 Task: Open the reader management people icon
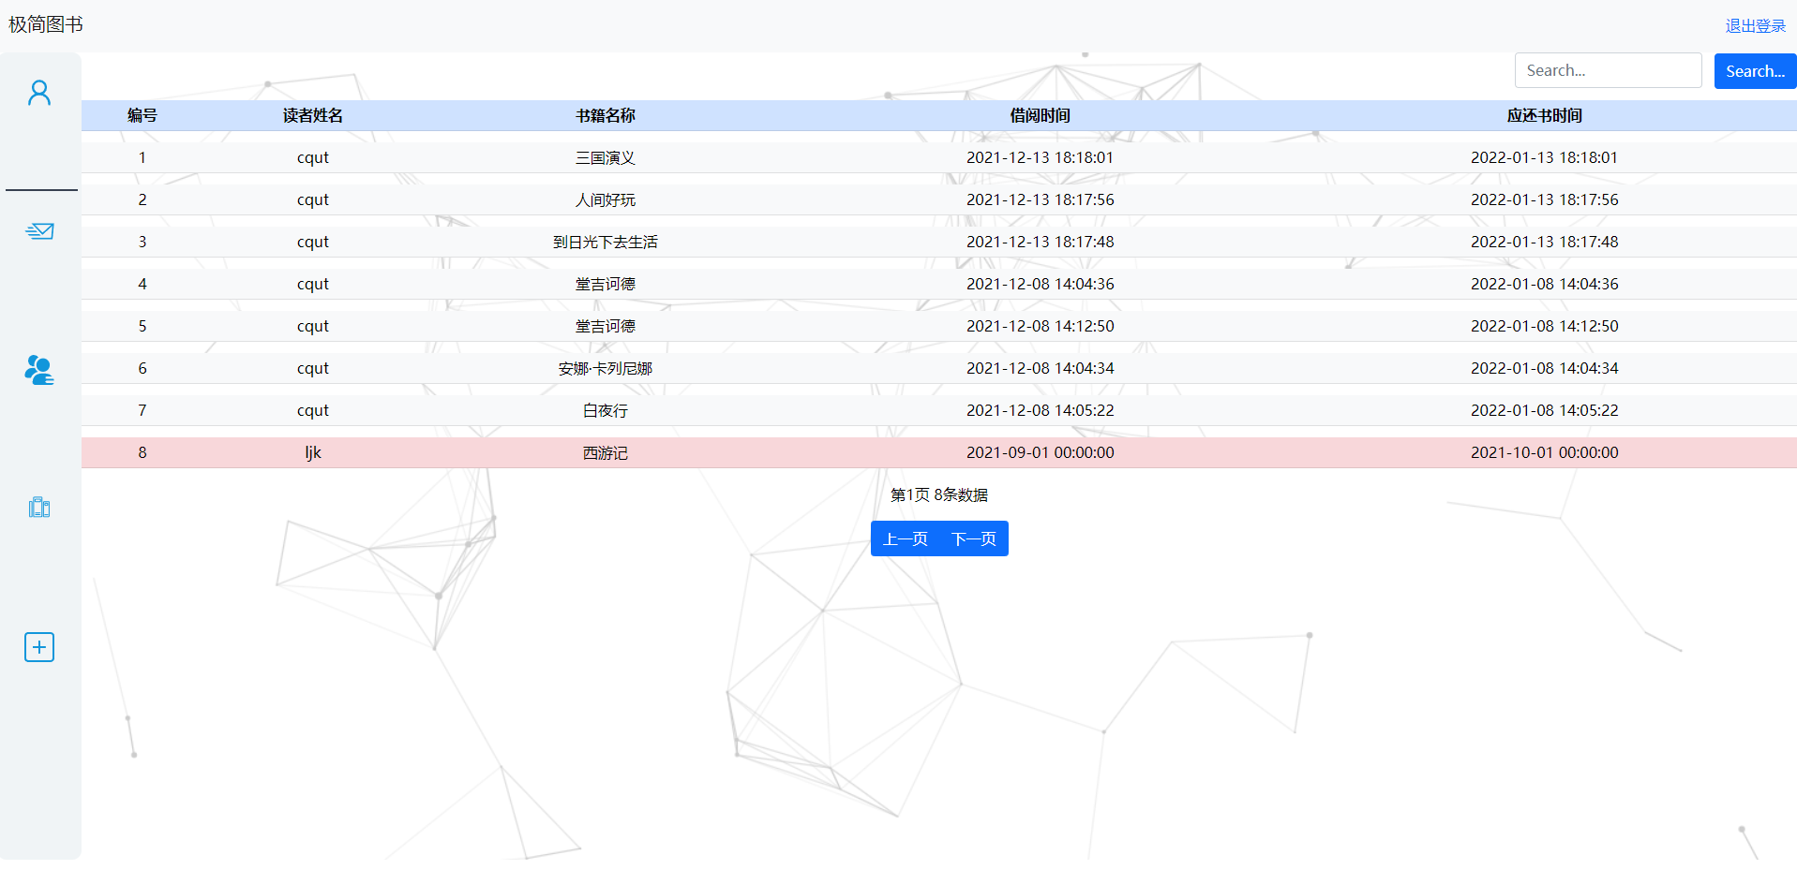point(39,370)
